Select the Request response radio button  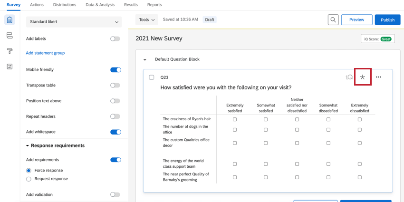[x=29, y=179]
